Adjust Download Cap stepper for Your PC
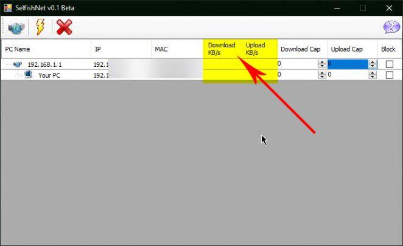The height and width of the screenshot is (246, 403). pyautogui.click(x=321, y=75)
